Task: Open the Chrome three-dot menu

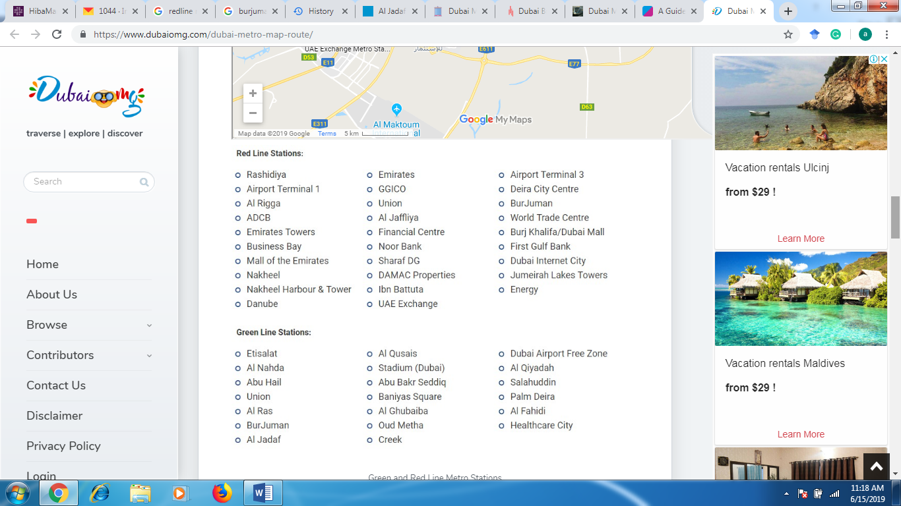Action: [886, 33]
